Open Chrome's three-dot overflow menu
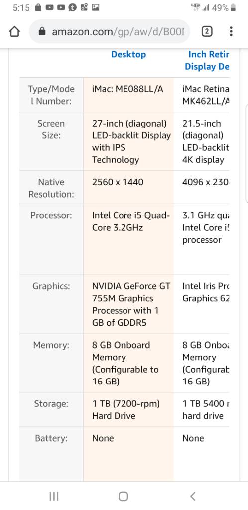Image resolution: width=248 pixels, height=510 pixels. tap(231, 31)
